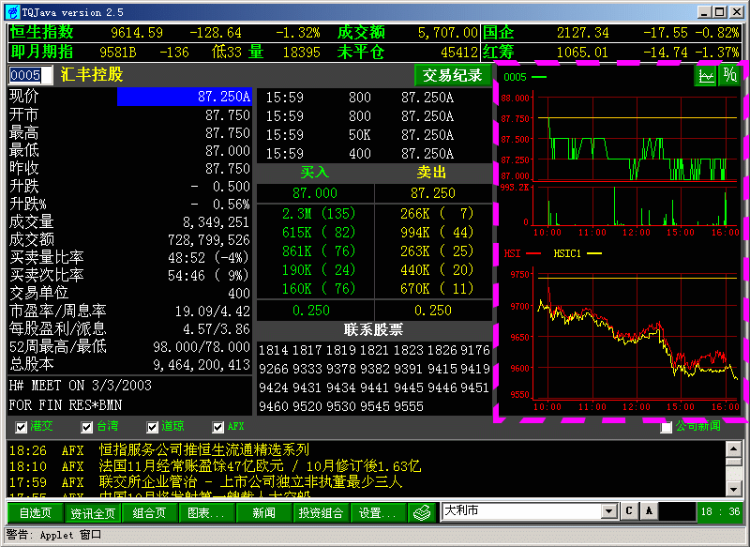
Task: Open related stock 1814
Action: 274,350
